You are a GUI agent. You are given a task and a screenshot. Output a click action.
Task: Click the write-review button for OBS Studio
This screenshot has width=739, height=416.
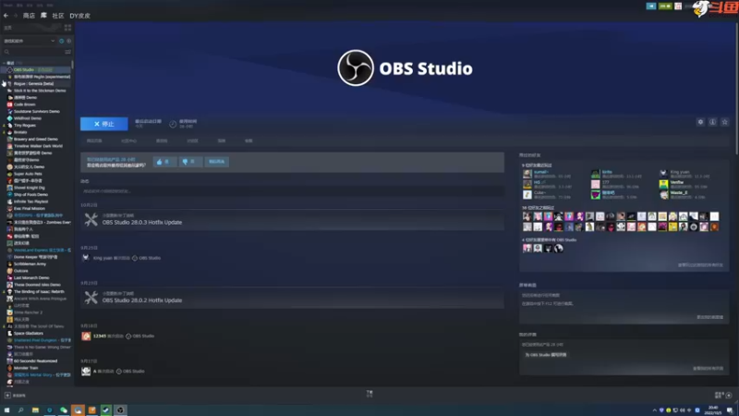(545, 355)
